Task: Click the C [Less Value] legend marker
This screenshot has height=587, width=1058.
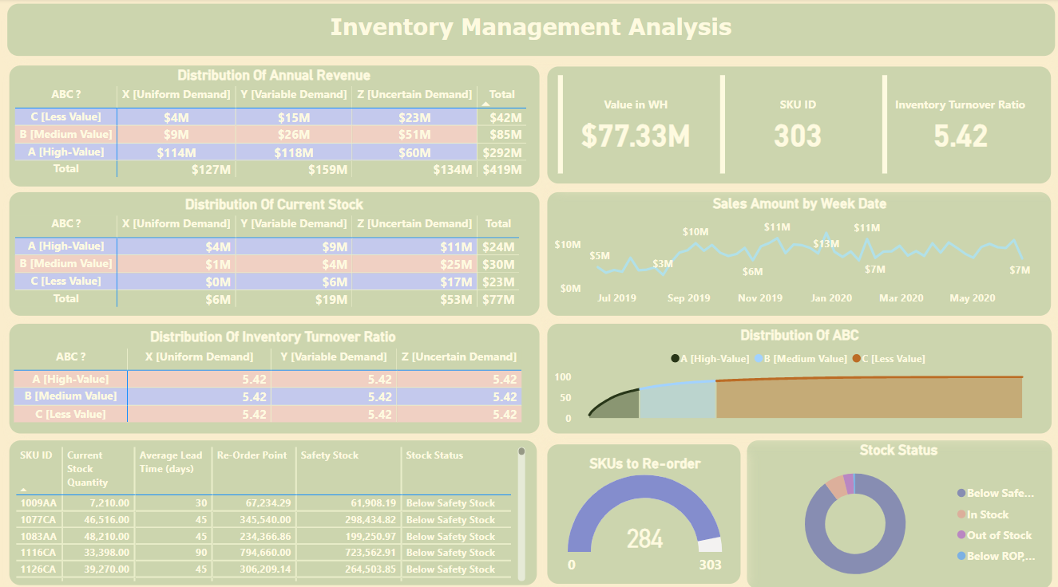Action: [856, 359]
